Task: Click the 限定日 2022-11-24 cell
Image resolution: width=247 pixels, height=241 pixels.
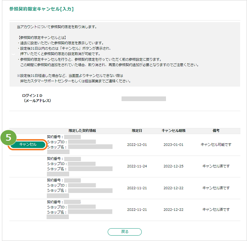Action: (x=137, y=166)
